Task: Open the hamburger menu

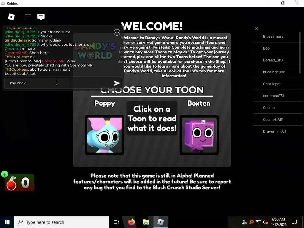Action: [x=28, y=17]
